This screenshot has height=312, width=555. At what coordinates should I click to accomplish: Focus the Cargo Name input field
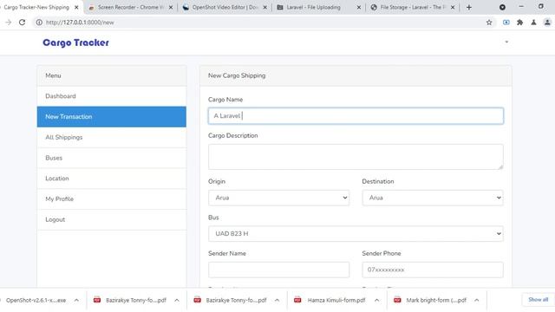click(356, 115)
